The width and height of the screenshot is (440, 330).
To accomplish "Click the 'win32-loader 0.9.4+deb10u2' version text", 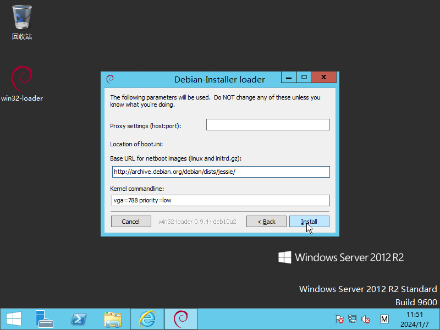I will pyautogui.click(x=197, y=222).
